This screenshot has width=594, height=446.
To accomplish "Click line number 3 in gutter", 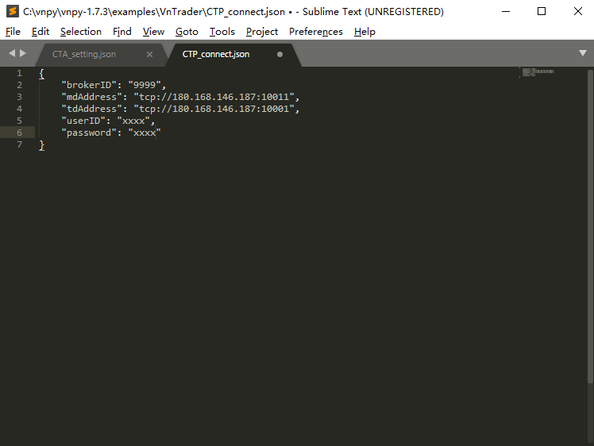I will 19,97.
